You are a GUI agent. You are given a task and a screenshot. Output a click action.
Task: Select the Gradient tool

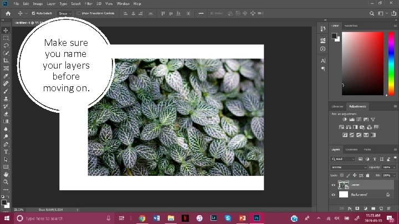(6, 121)
